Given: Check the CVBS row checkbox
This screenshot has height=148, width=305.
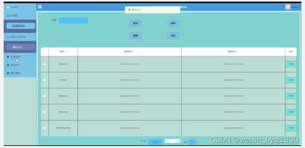Looking at the screenshot, I should (x=44, y=128).
